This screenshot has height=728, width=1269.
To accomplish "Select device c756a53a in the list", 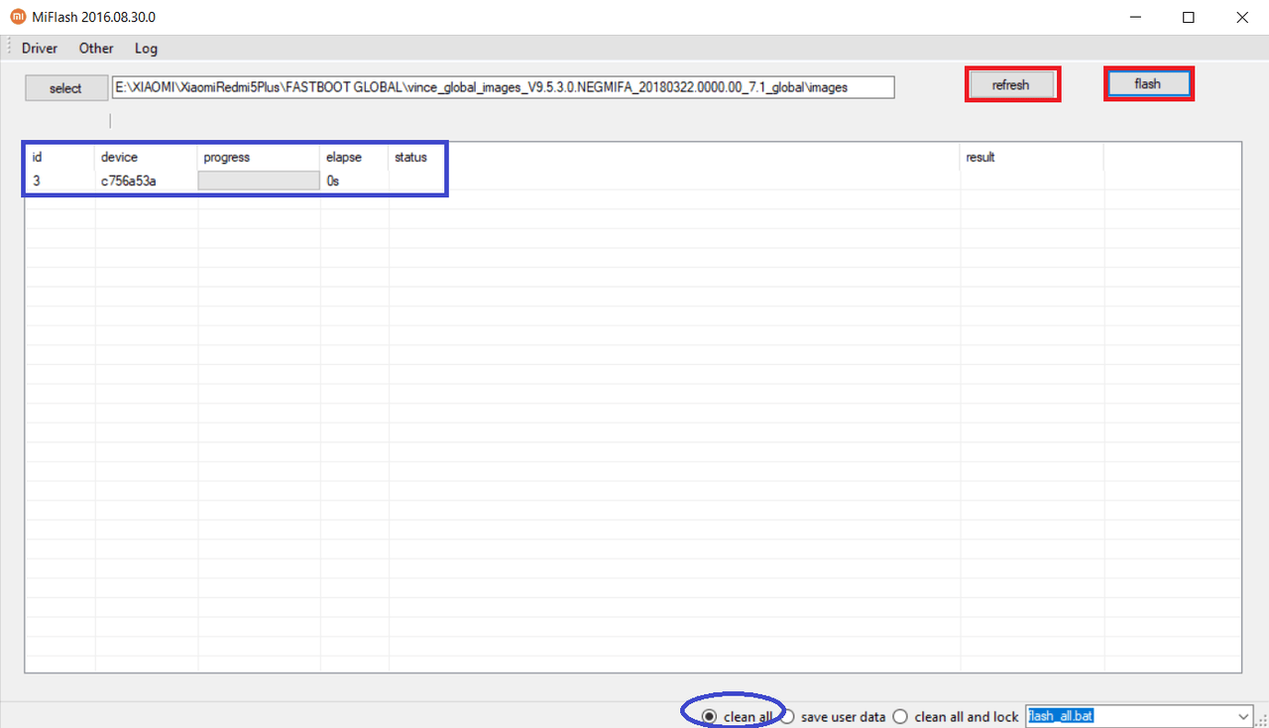I will pos(129,181).
